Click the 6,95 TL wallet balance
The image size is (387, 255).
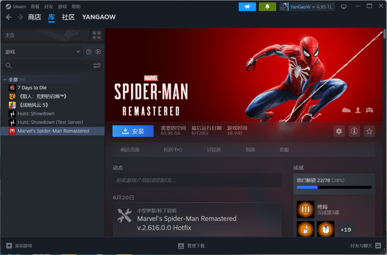point(324,7)
